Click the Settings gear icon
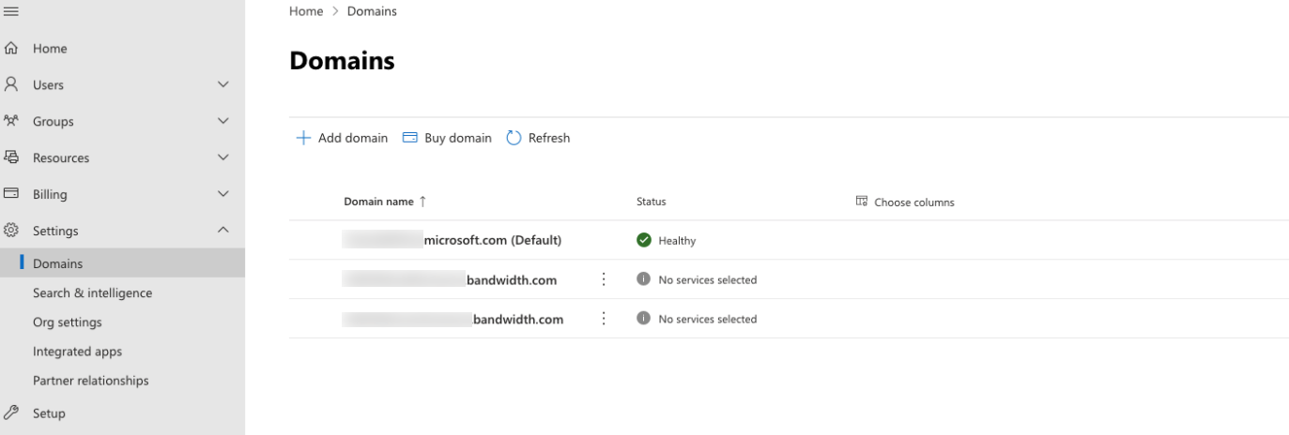 [x=11, y=231]
